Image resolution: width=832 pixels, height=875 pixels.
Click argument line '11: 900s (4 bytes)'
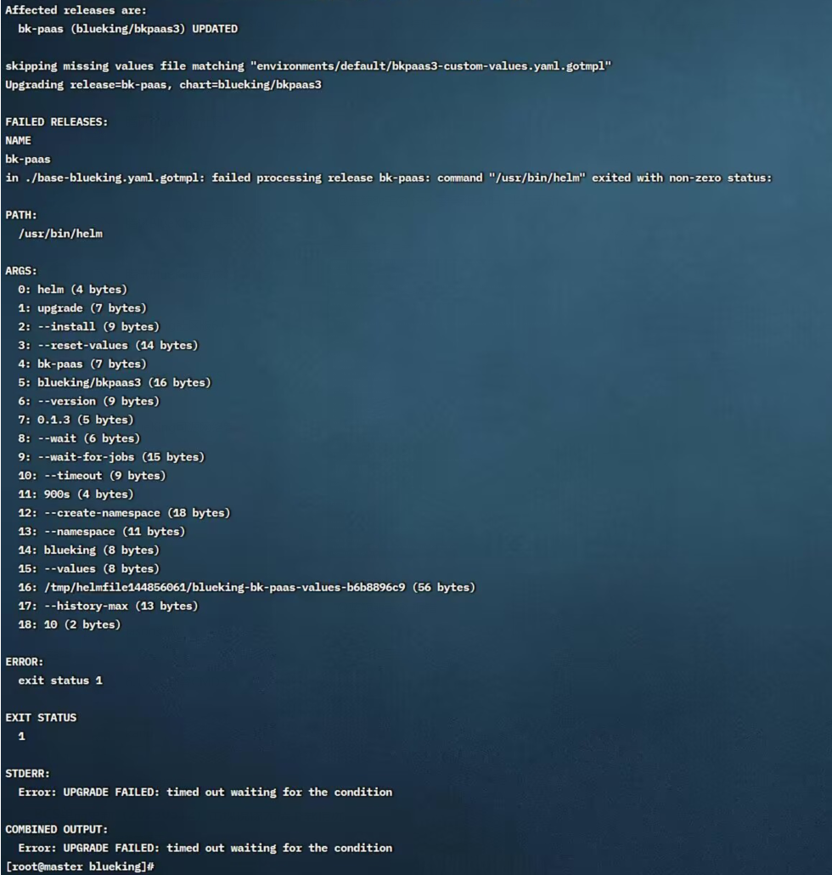coord(76,494)
